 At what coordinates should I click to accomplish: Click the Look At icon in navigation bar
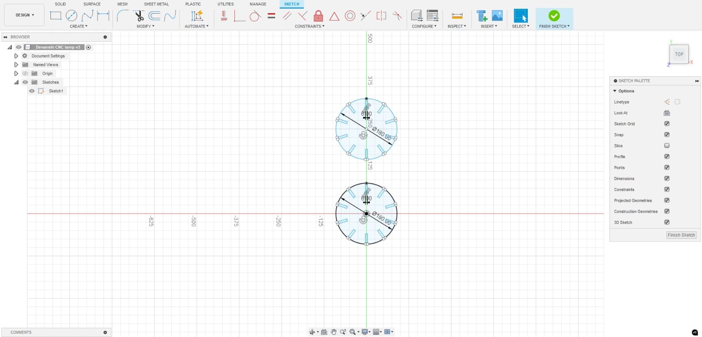[x=324, y=332]
